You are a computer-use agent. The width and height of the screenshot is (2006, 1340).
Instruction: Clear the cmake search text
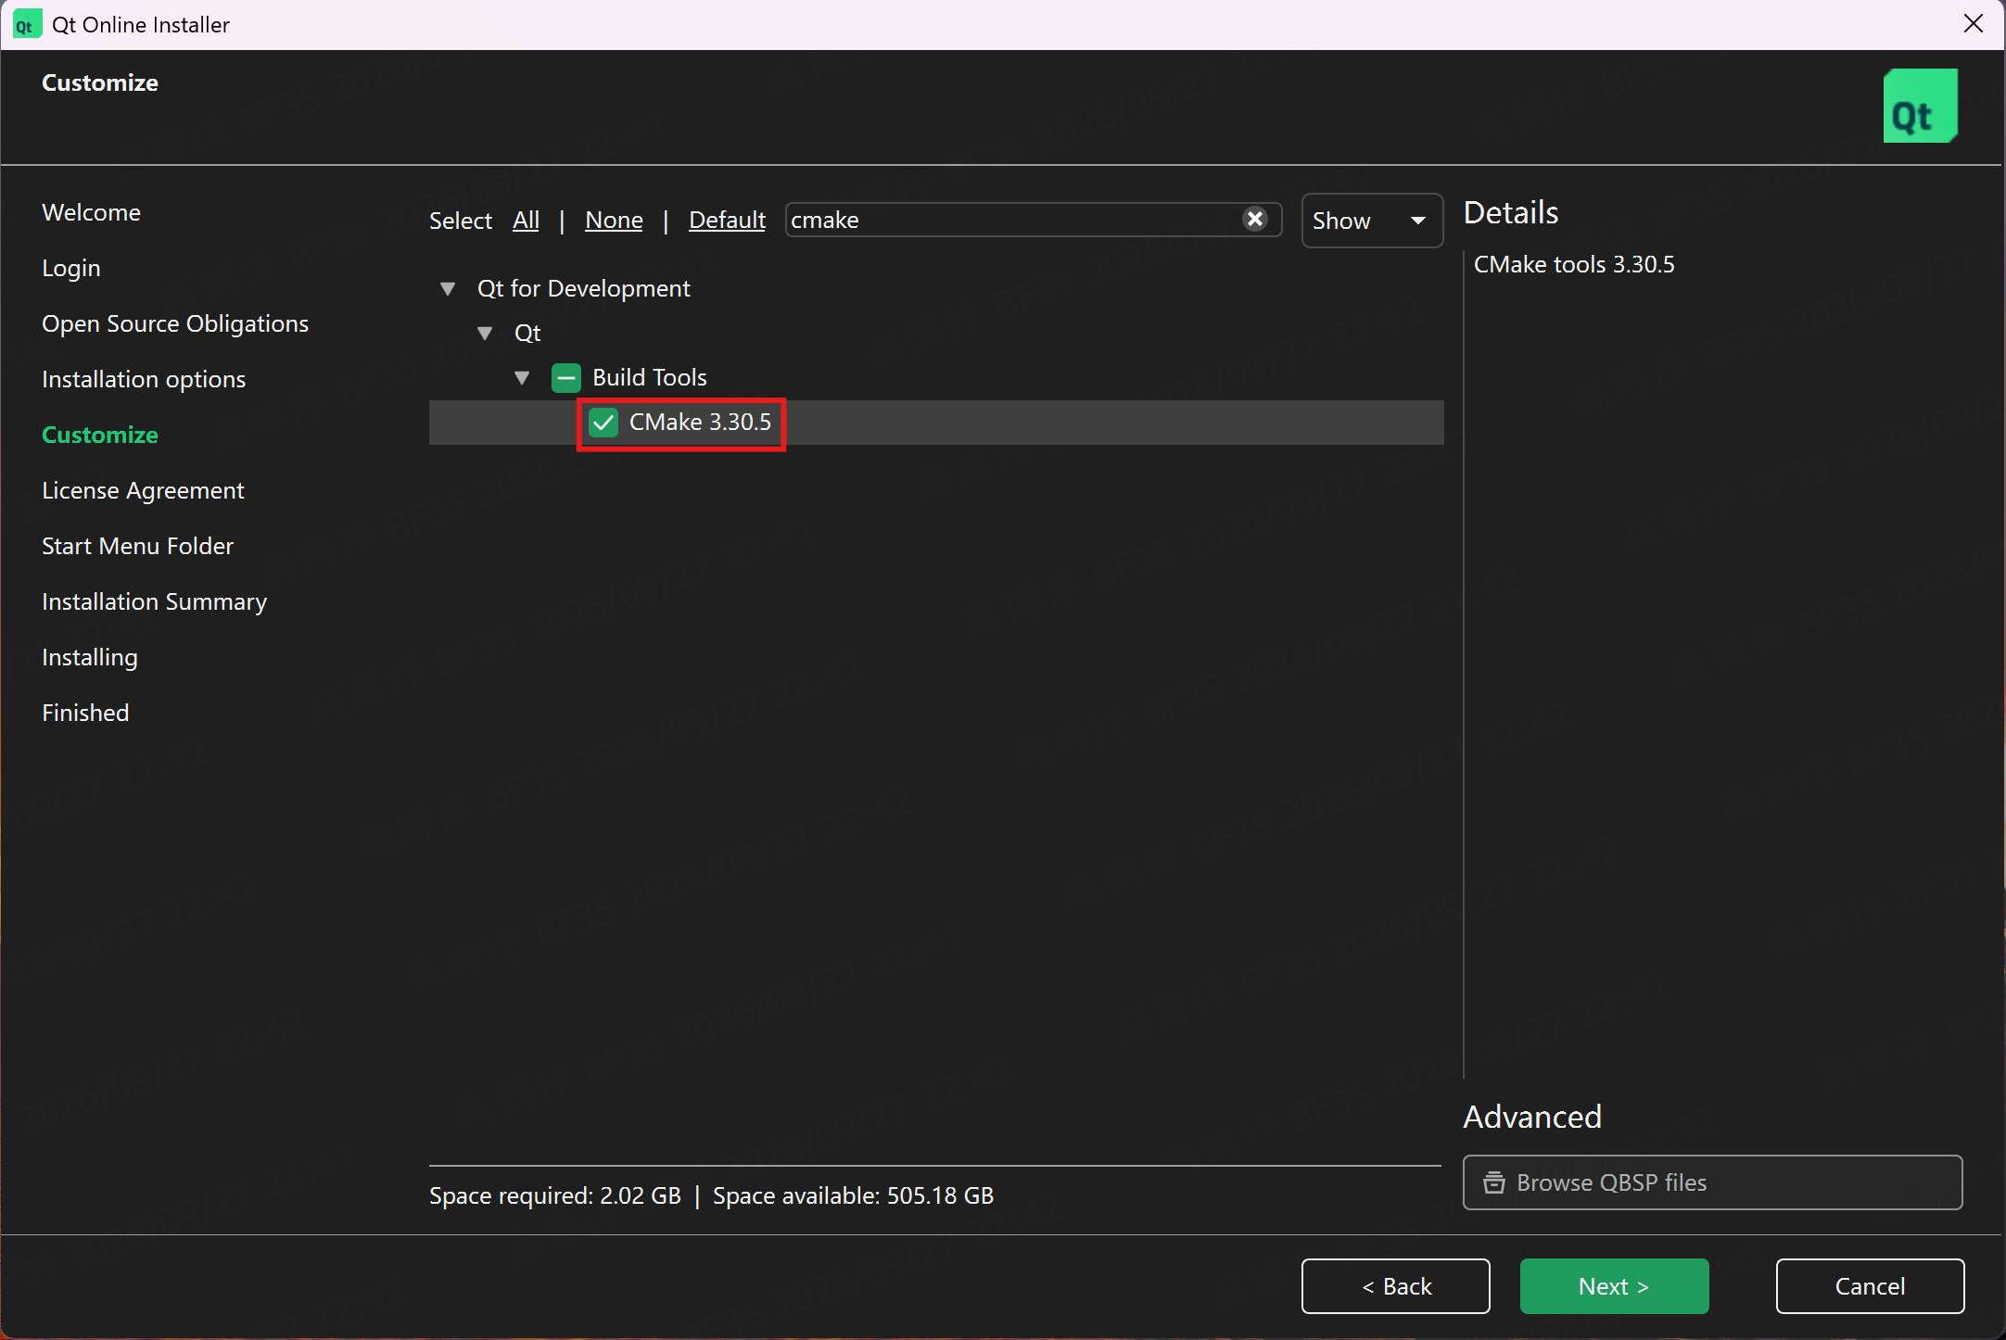click(x=1255, y=219)
